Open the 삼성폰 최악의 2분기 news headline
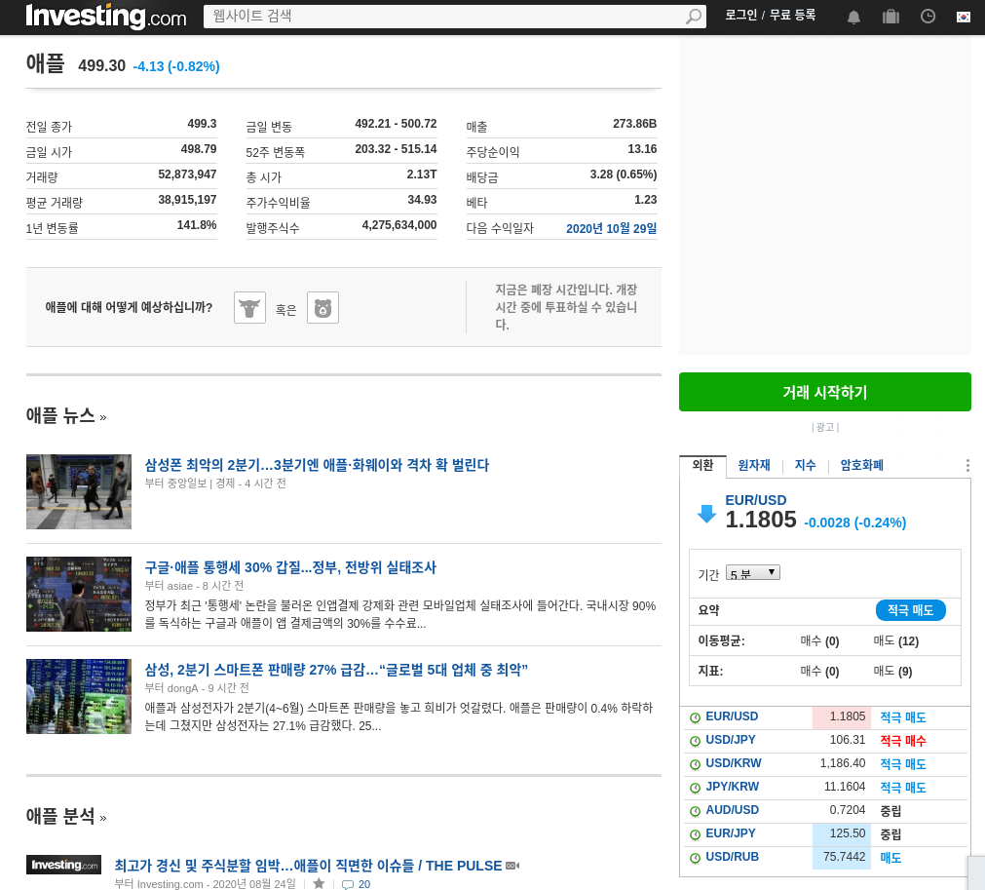This screenshot has width=985, height=890. click(x=317, y=465)
